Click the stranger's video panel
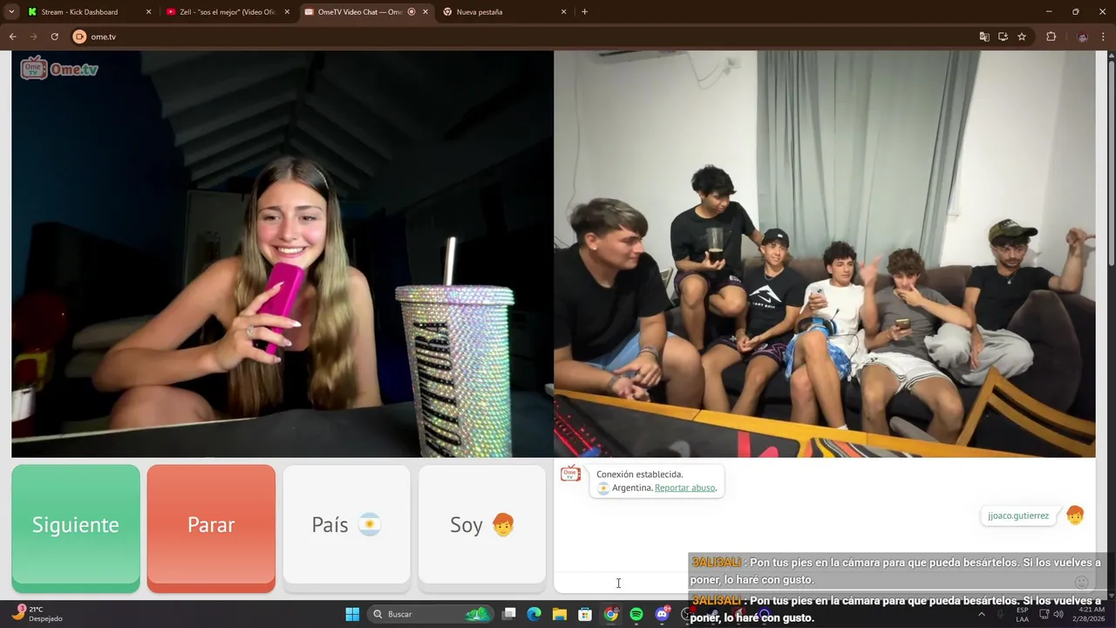 tap(824, 254)
